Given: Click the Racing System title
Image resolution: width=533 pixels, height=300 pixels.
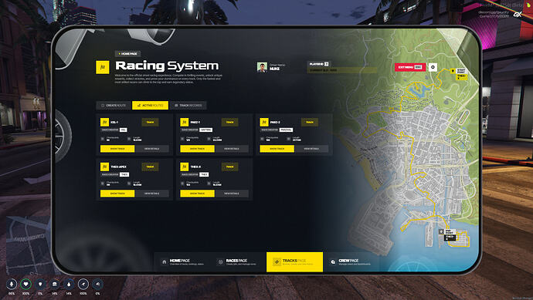Looking at the screenshot, I should (167, 66).
